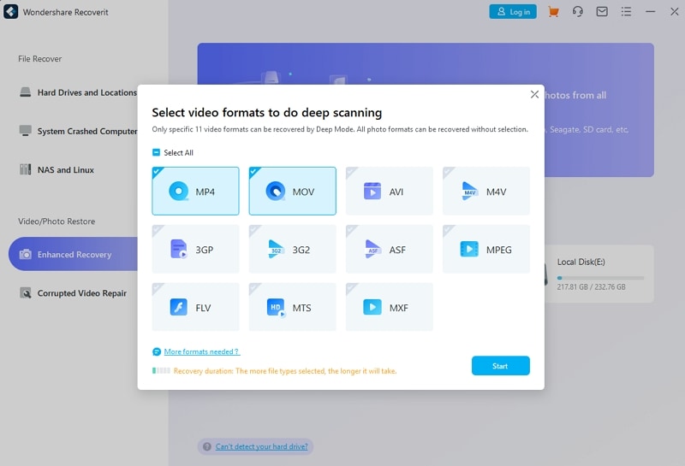Image resolution: width=685 pixels, height=466 pixels.
Task: Click the M4V format icon
Action: tap(469, 192)
